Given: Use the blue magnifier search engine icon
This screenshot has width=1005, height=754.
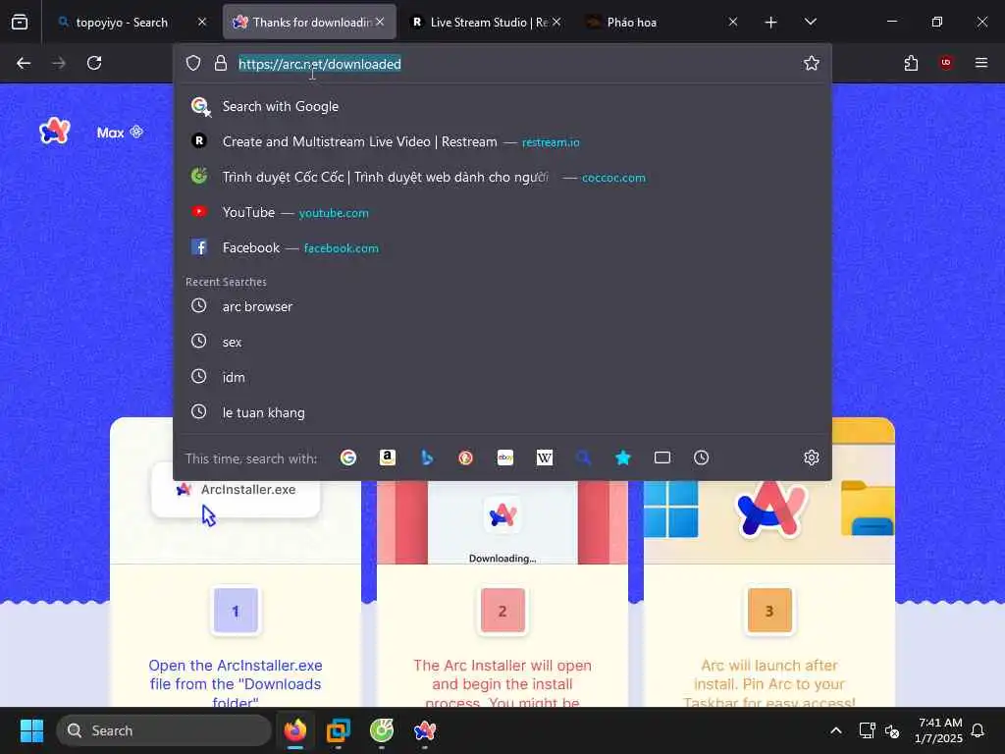Looking at the screenshot, I should click(583, 458).
